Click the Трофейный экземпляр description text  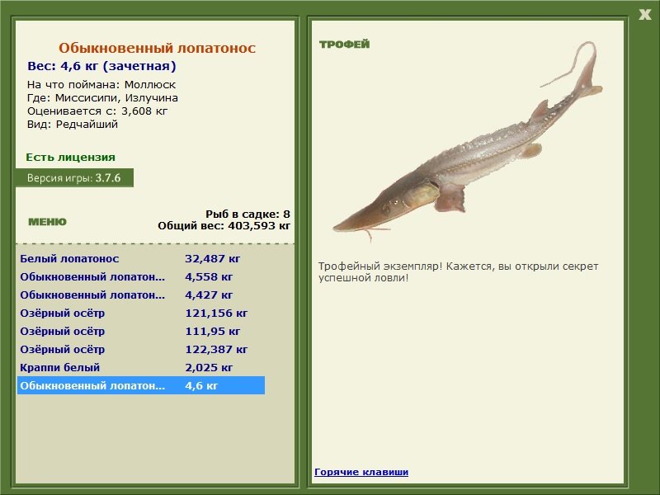[x=458, y=272]
